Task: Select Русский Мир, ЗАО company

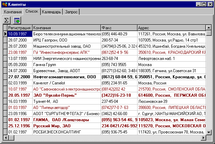Action: 67,126
